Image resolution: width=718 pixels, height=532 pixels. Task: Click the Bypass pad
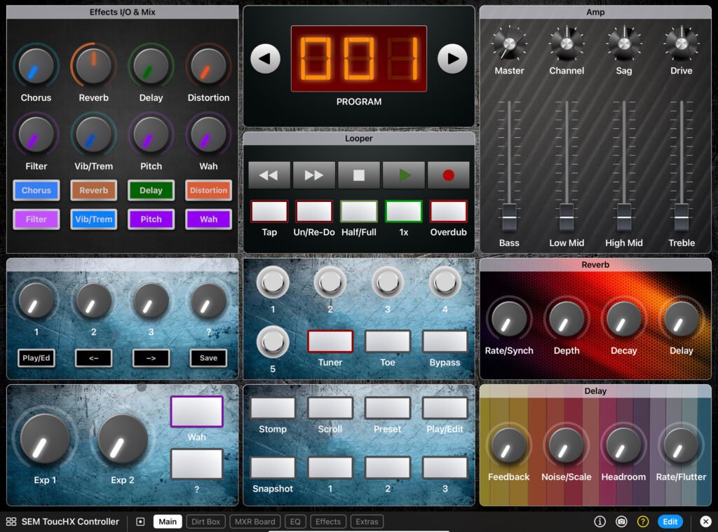coord(445,341)
